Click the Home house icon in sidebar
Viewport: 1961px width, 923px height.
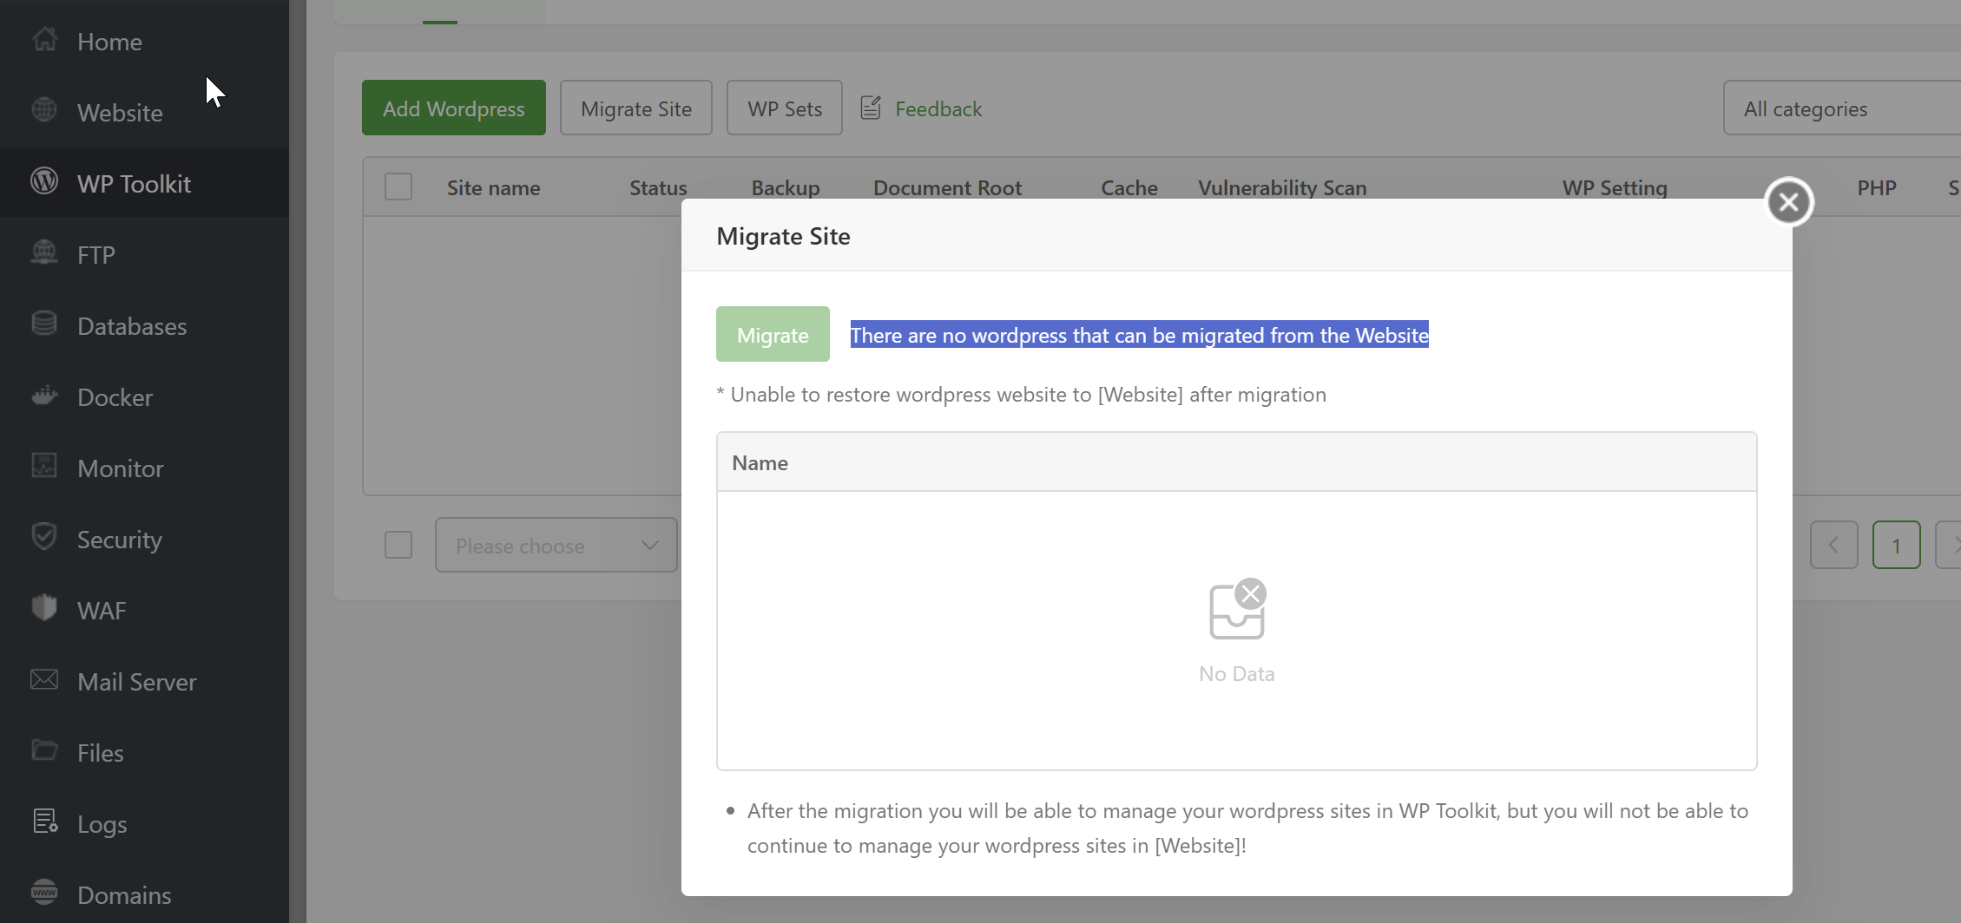click(44, 40)
